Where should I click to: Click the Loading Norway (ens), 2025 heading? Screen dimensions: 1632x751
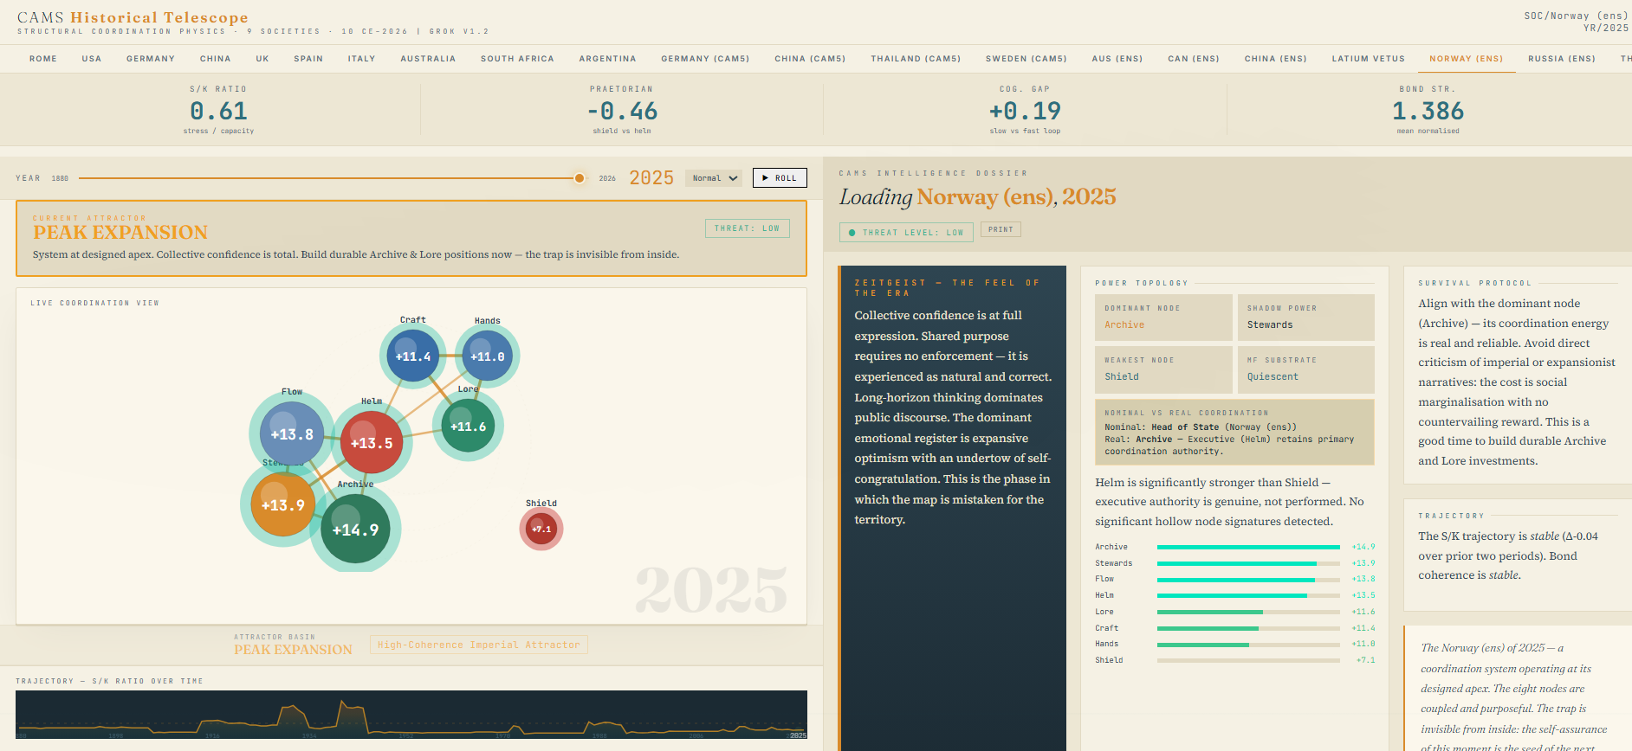pos(977,197)
